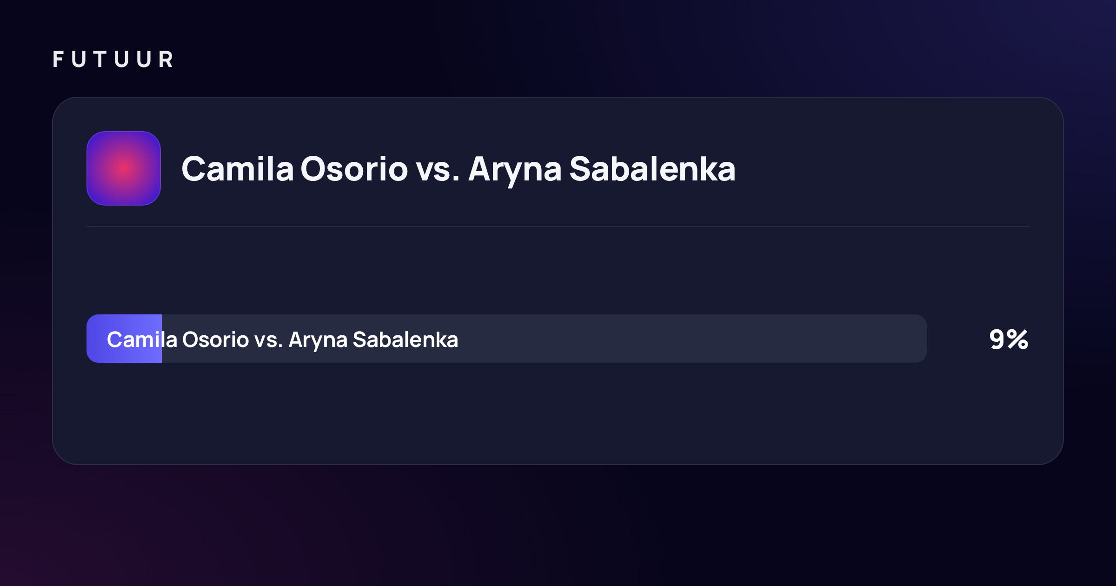1116x586 pixels.
Task: Click the 9% probability value
Action: [x=1009, y=339]
